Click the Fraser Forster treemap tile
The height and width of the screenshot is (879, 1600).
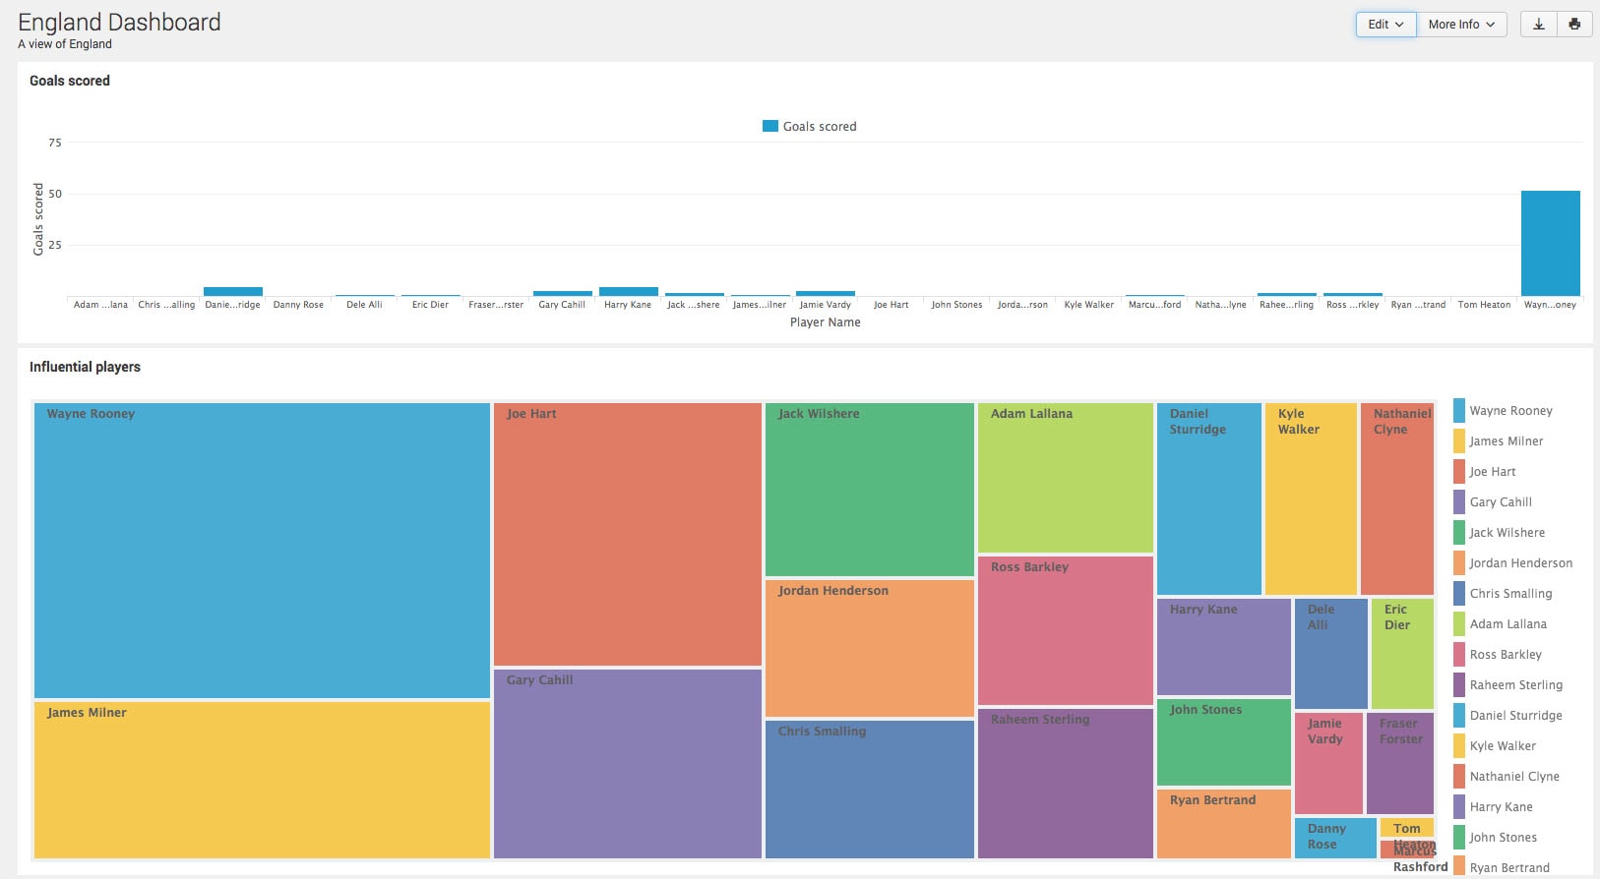tap(1400, 763)
